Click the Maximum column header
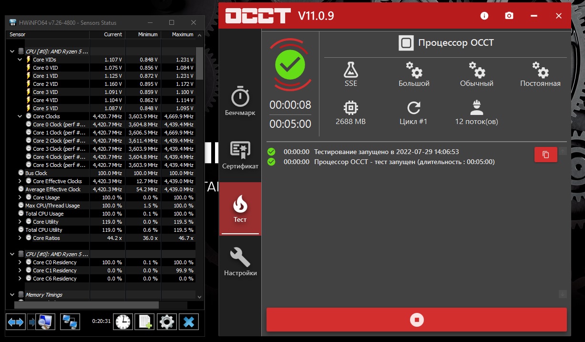The image size is (585, 342). pyautogui.click(x=179, y=34)
